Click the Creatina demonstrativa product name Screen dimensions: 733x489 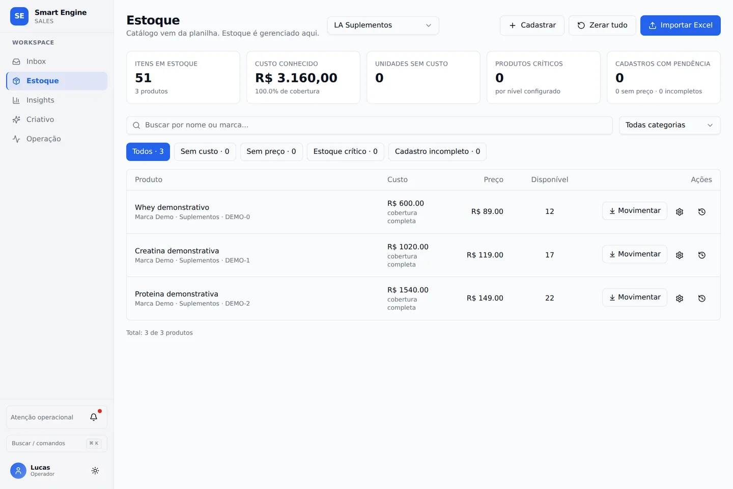coord(177,251)
